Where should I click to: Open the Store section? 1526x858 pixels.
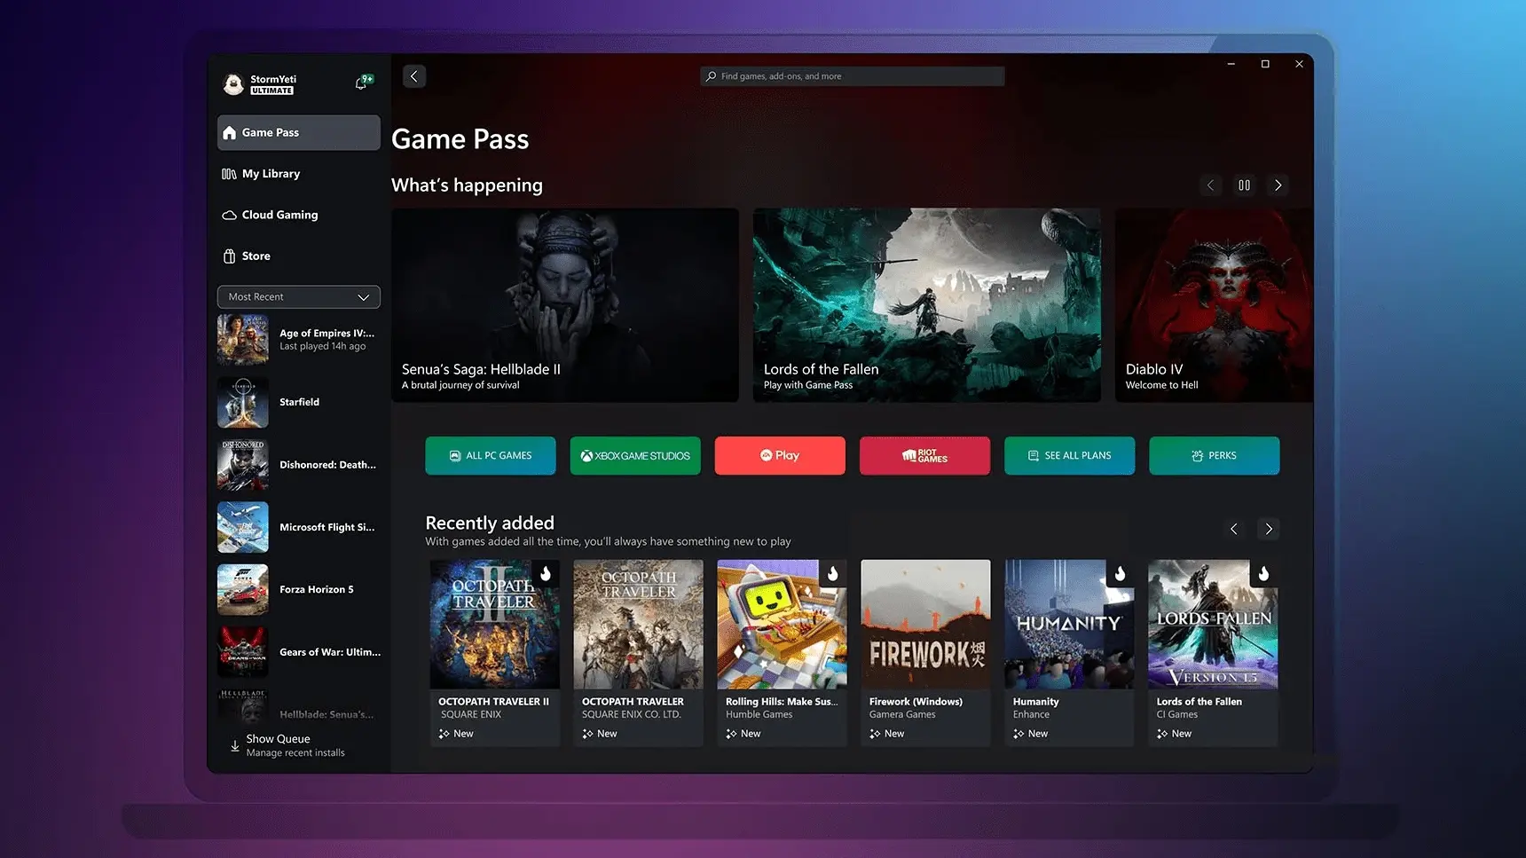coord(256,256)
